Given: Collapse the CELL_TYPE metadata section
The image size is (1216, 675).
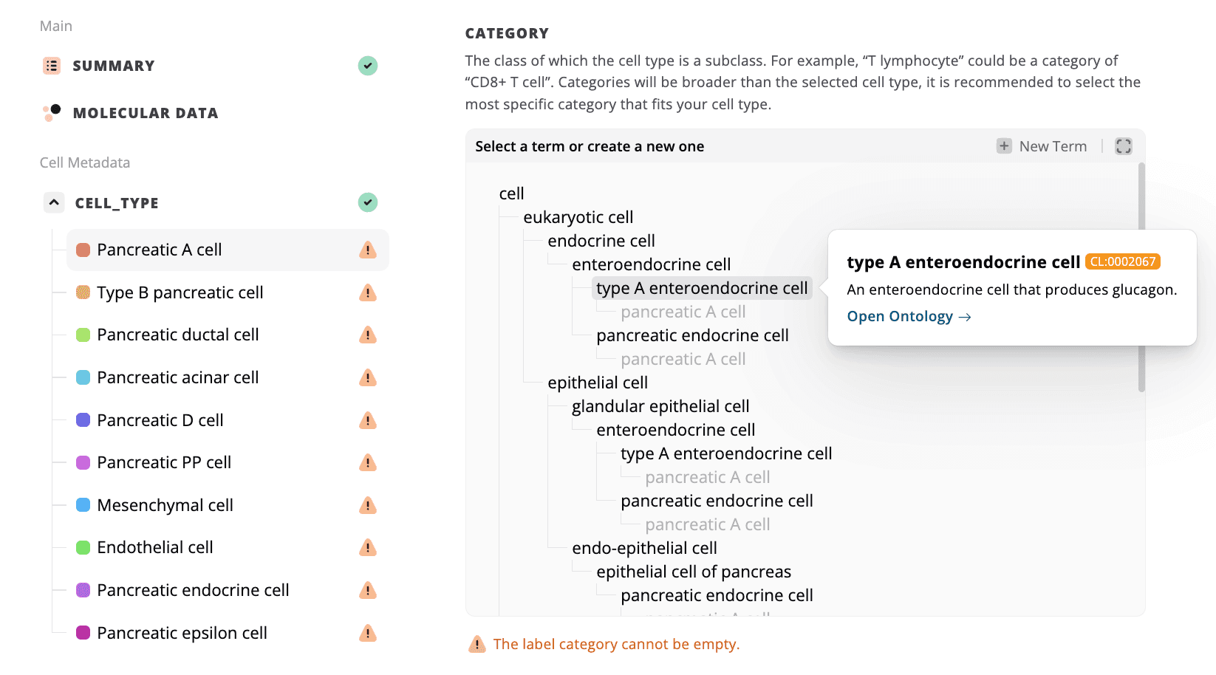Looking at the screenshot, I should pos(53,202).
